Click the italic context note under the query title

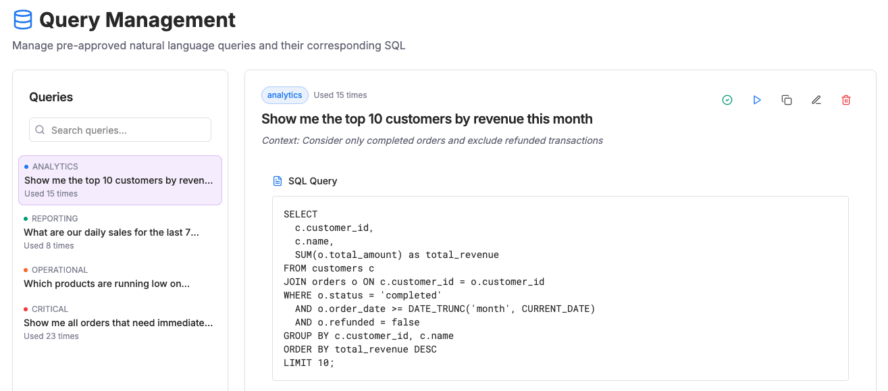coord(433,140)
